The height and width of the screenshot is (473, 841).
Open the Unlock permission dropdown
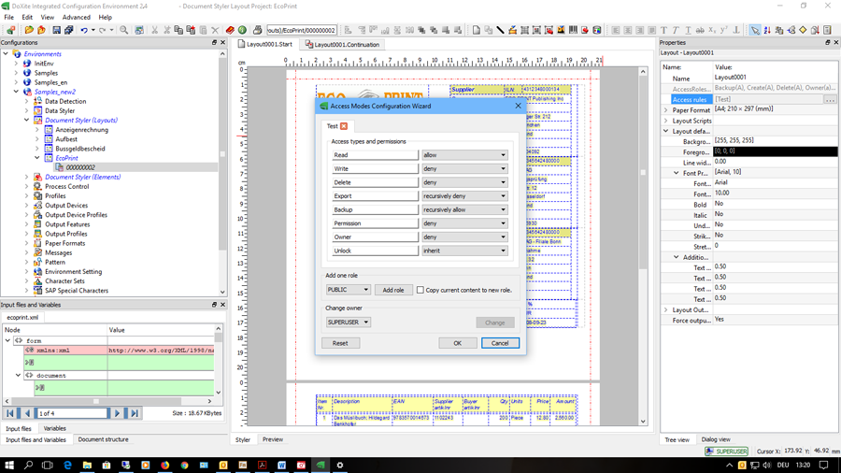464,251
